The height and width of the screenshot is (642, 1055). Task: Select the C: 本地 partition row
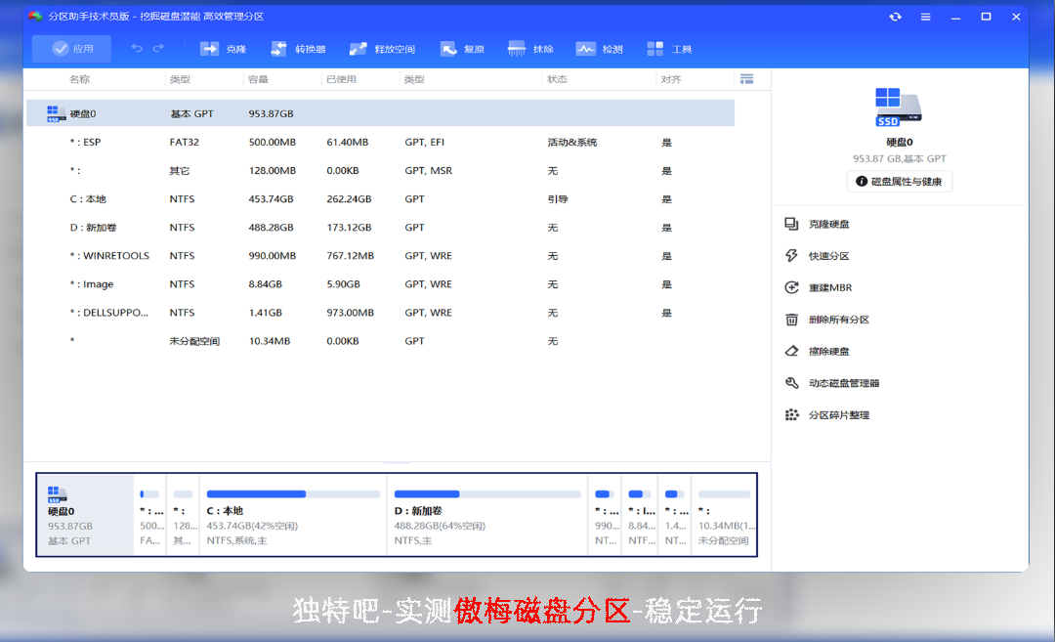[88, 199]
